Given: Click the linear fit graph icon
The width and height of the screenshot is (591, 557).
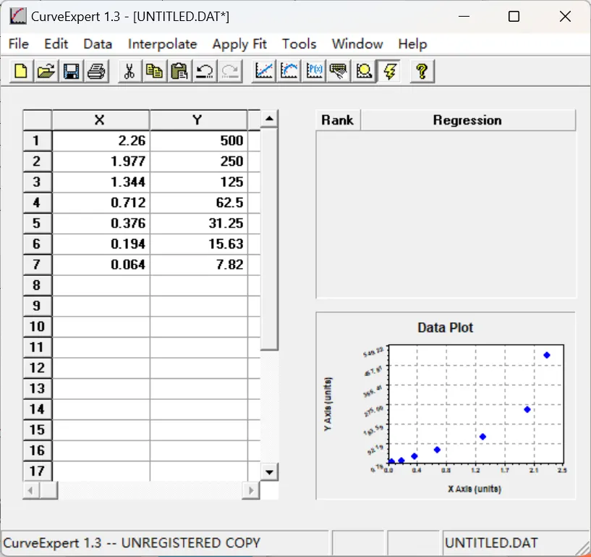Looking at the screenshot, I should tap(264, 71).
